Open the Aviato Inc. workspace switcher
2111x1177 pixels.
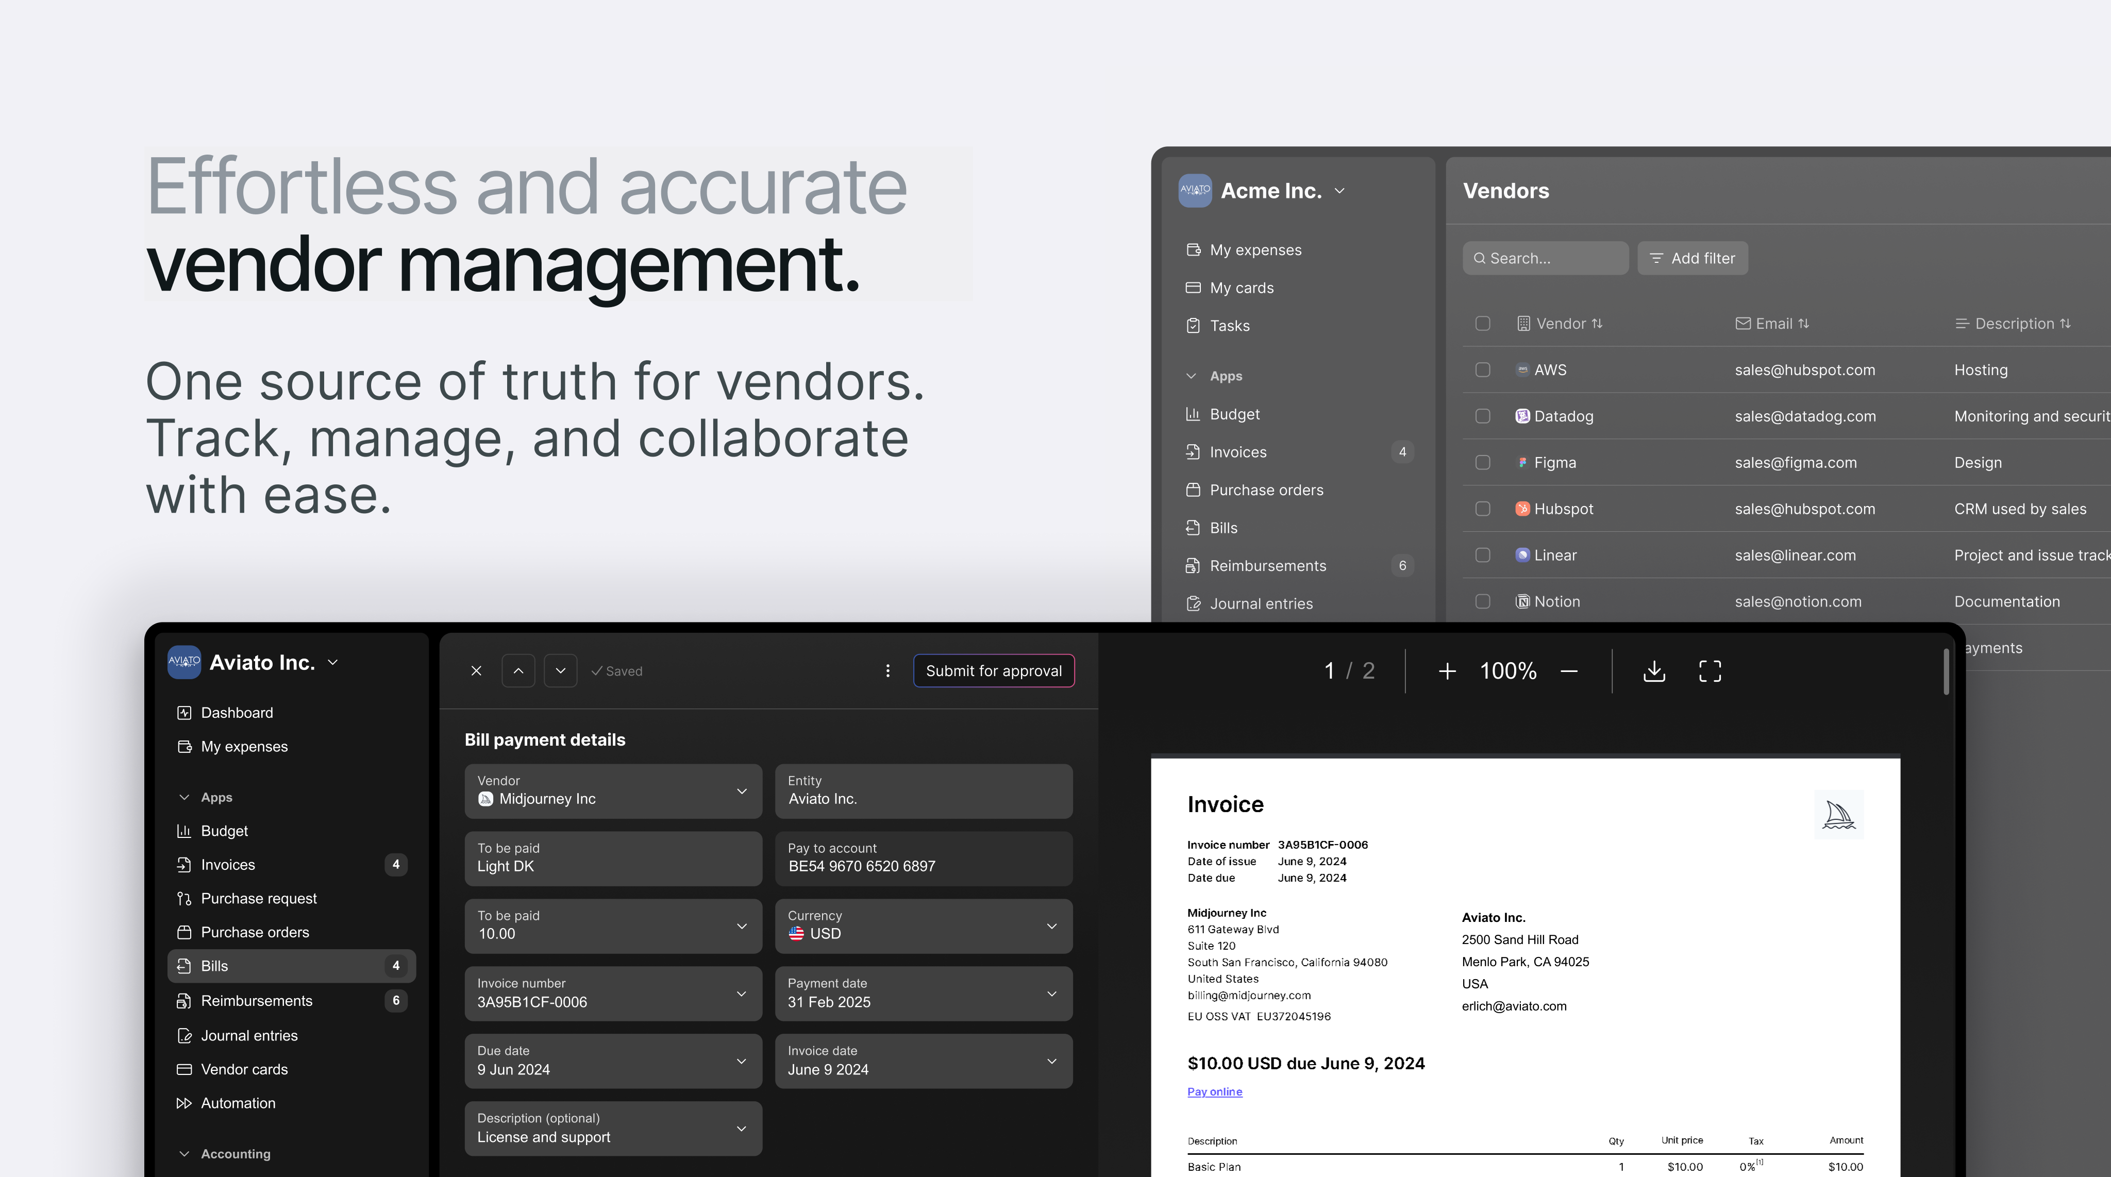262,662
